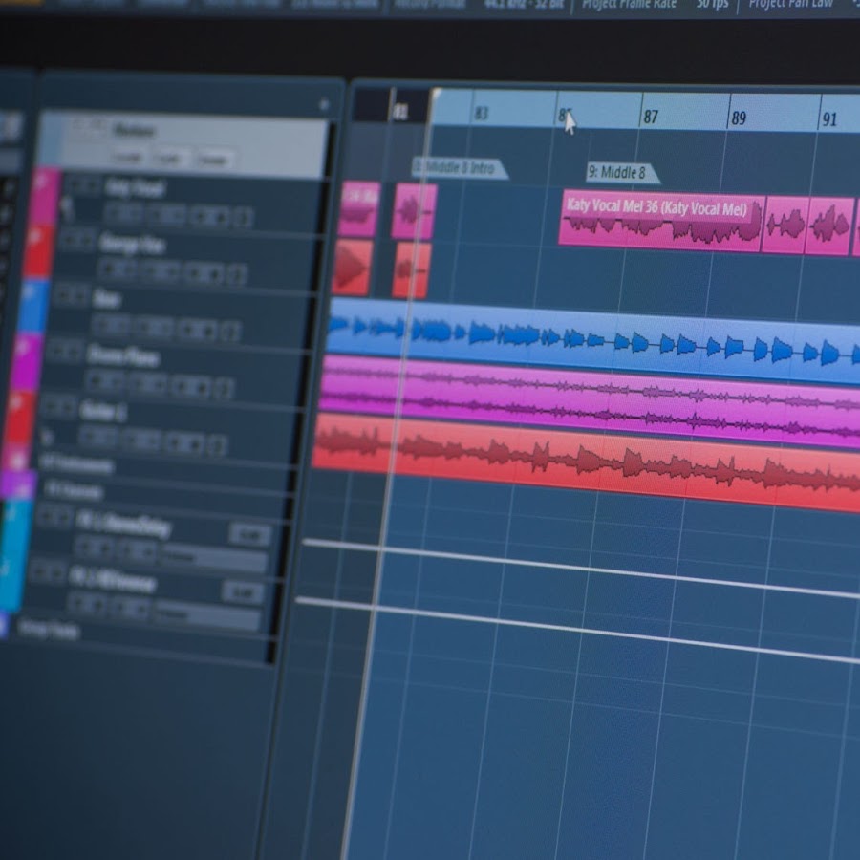Viewport: 860px width, 860px height.
Task: Click bar 91 in the ruler
Action: tap(829, 119)
